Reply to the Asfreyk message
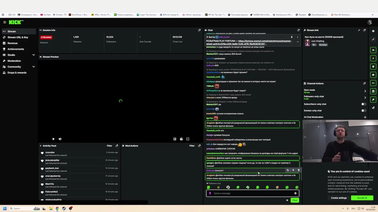The height and width of the screenshot is (212, 378). click(288, 170)
